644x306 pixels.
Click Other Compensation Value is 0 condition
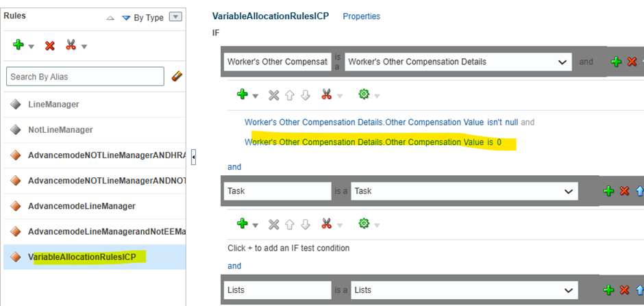(x=373, y=142)
